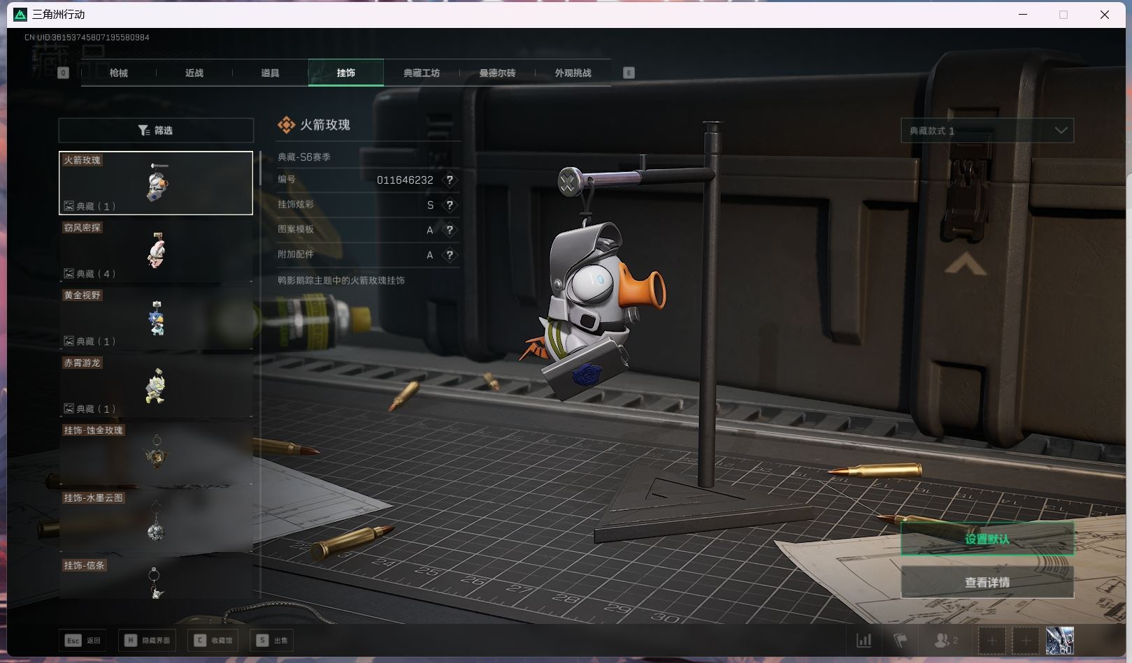The width and height of the screenshot is (1132, 663).
Task: Add teammate via first plus slot
Action: pos(991,640)
